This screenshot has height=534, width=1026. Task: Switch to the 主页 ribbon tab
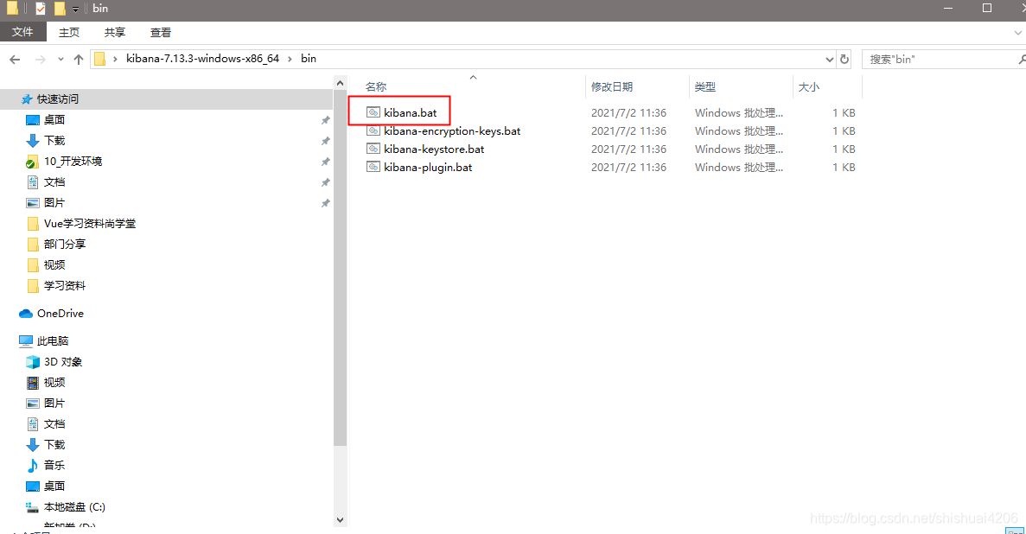tap(68, 32)
